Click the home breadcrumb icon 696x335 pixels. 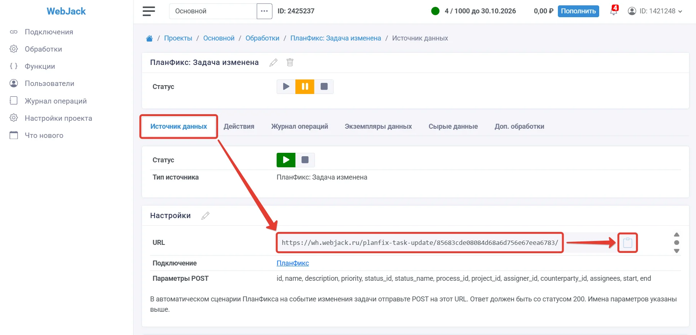(149, 38)
